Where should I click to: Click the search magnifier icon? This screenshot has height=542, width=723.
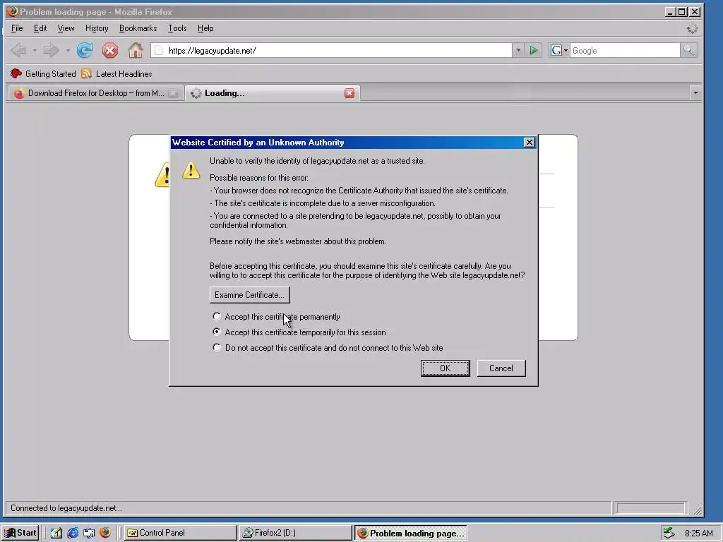688,50
